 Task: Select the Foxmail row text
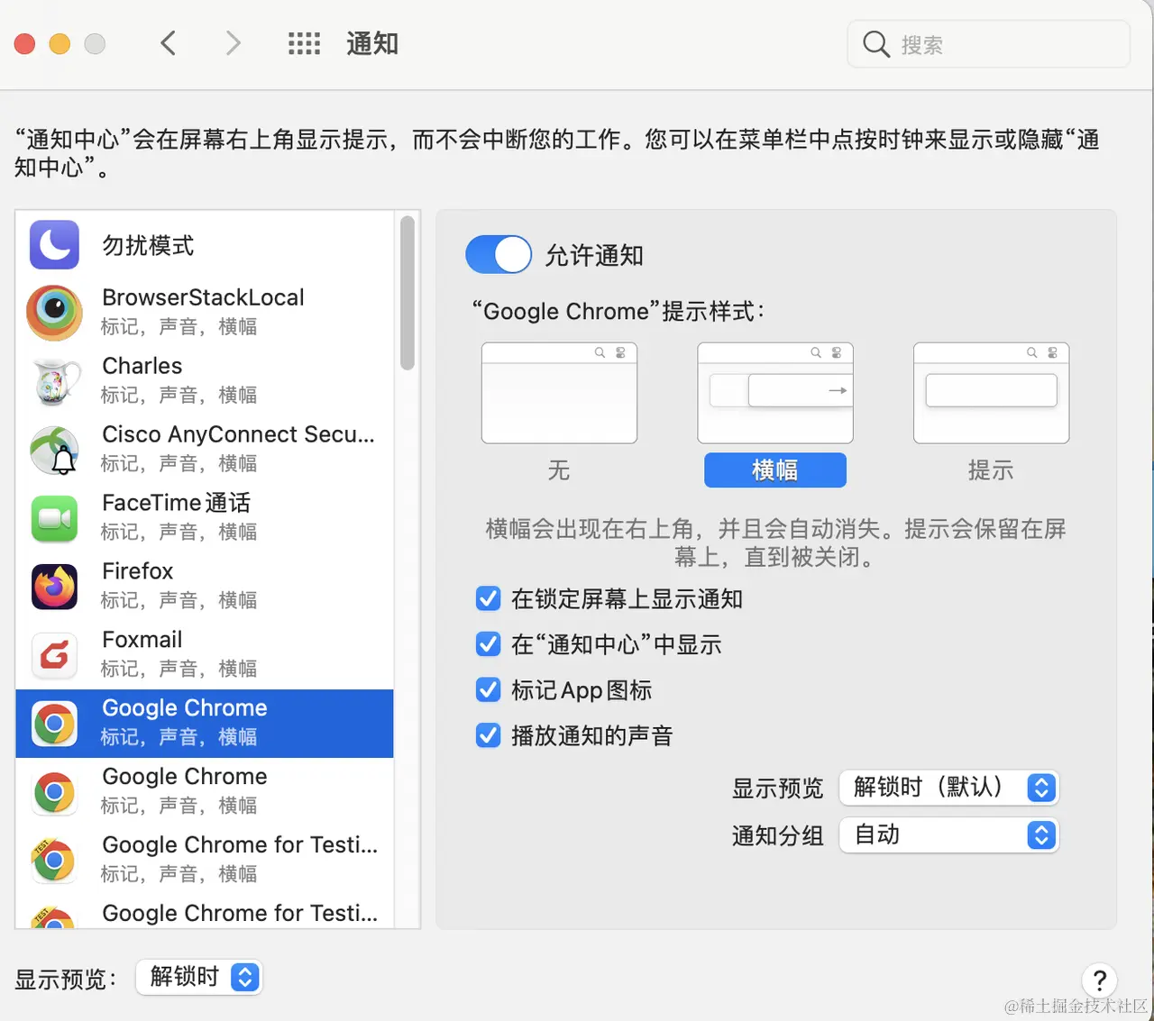179,654
